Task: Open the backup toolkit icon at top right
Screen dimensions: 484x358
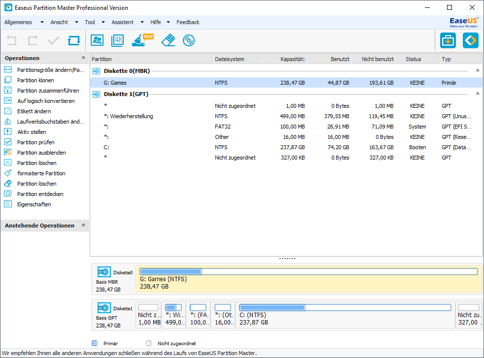Action: pos(448,40)
